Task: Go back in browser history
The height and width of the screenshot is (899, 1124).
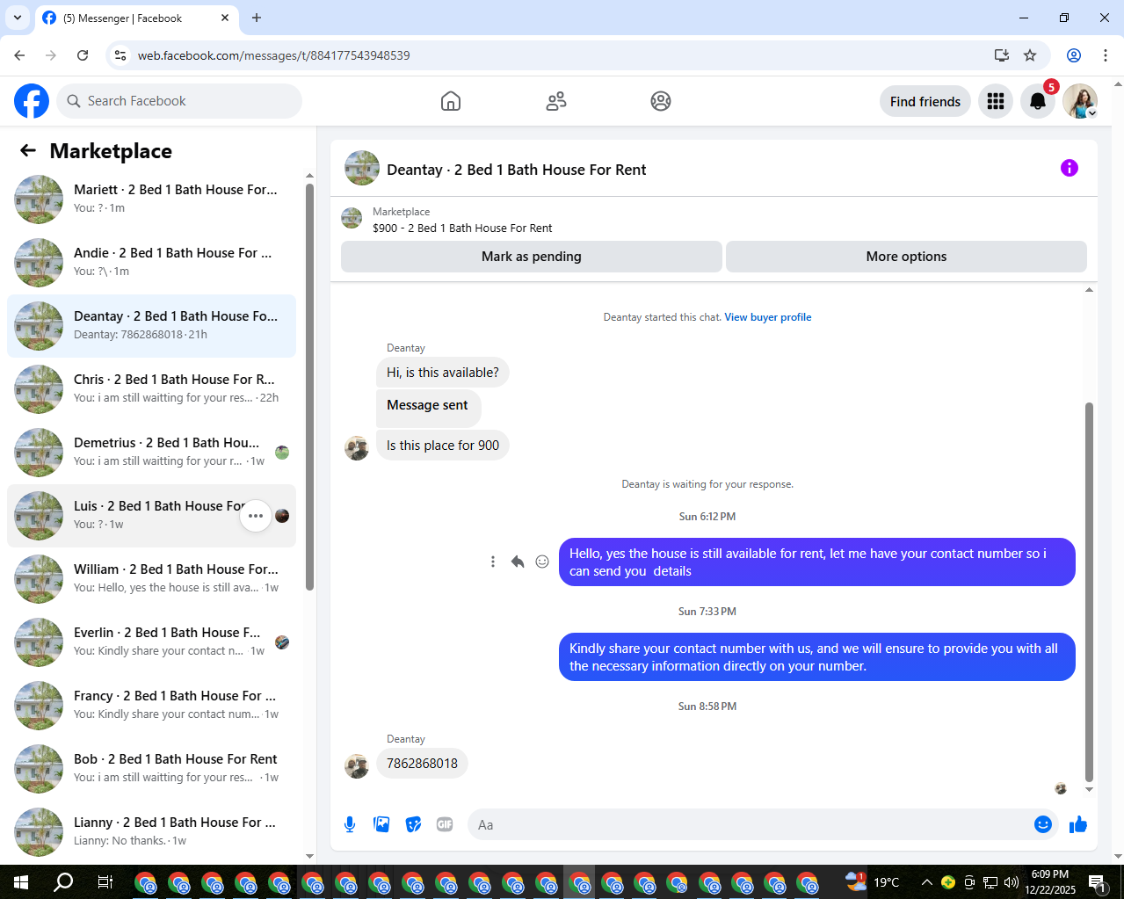Action: pos(19,55)
